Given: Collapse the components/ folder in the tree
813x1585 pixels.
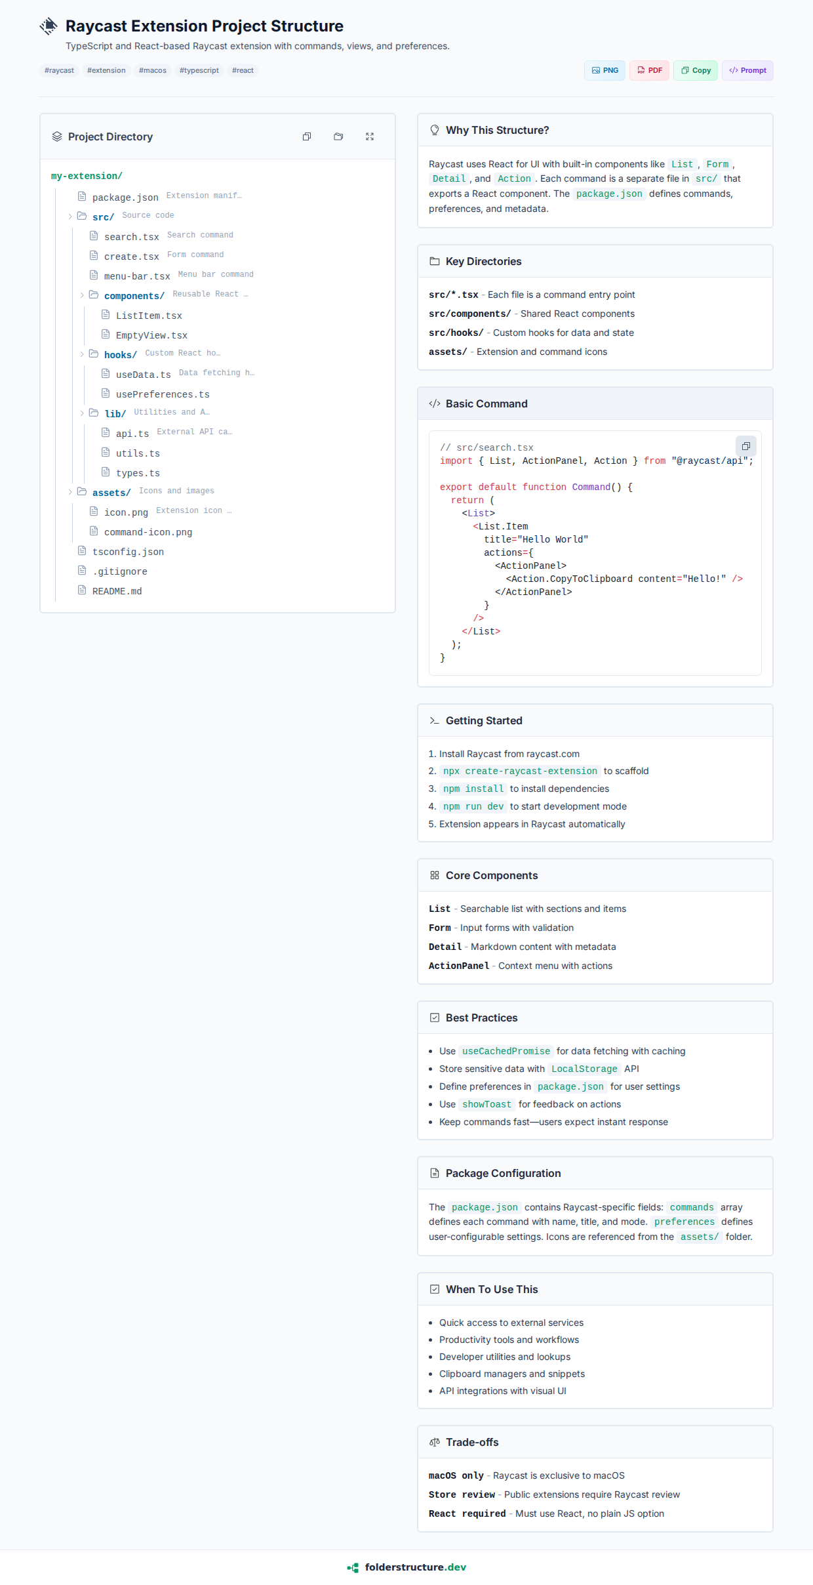Looking at the screenshot, I should pyautogui.click(x=82, y=295).
